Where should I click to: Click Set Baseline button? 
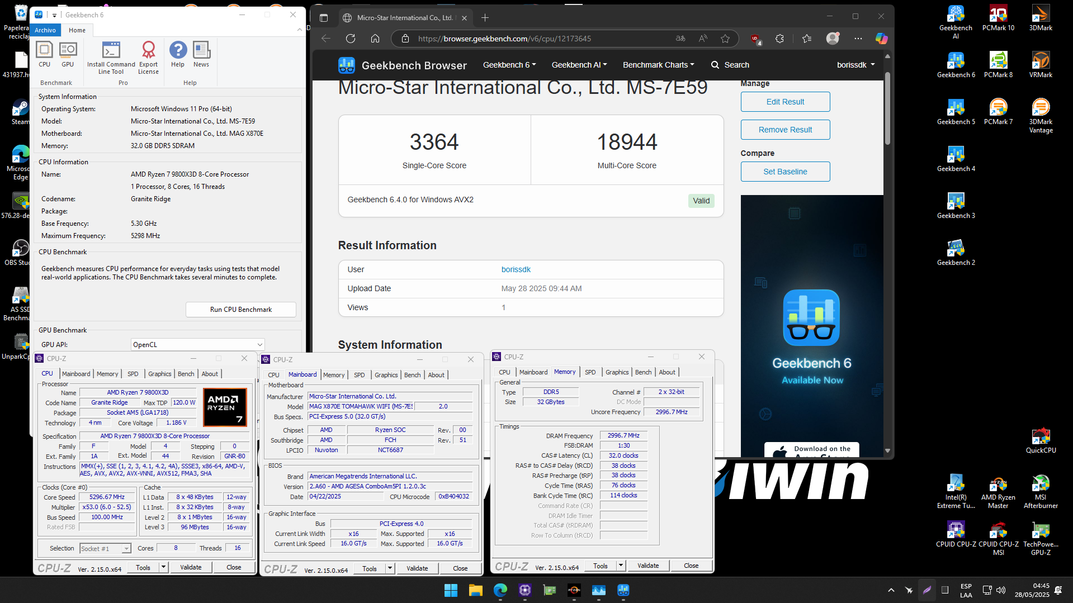pyautogui.click(x=785, y=172)
